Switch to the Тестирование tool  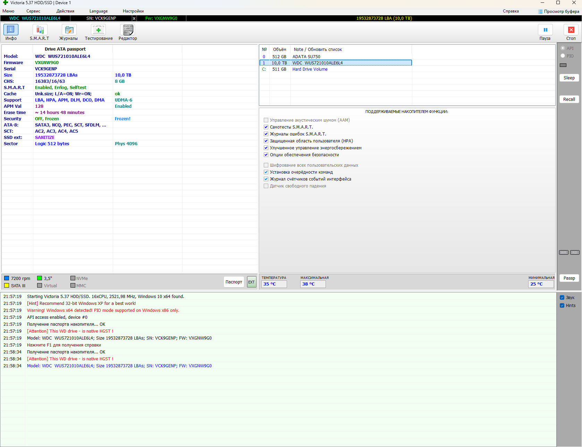(x=99, y=32)
